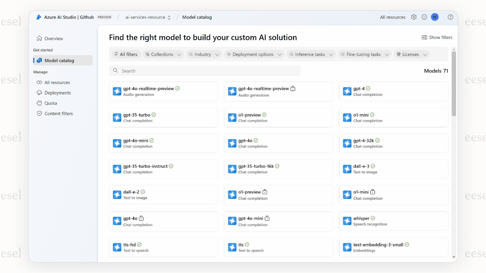The height and width of the screenshot is (273, 486).
Task: Open the help question mark icon
Action: coord(450,17)
